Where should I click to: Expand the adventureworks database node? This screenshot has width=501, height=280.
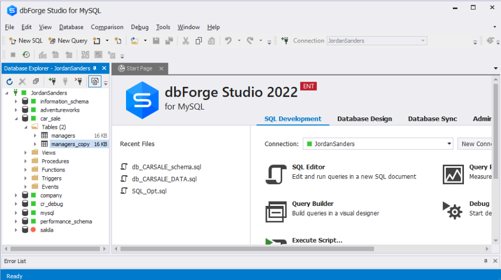[16, 110]
